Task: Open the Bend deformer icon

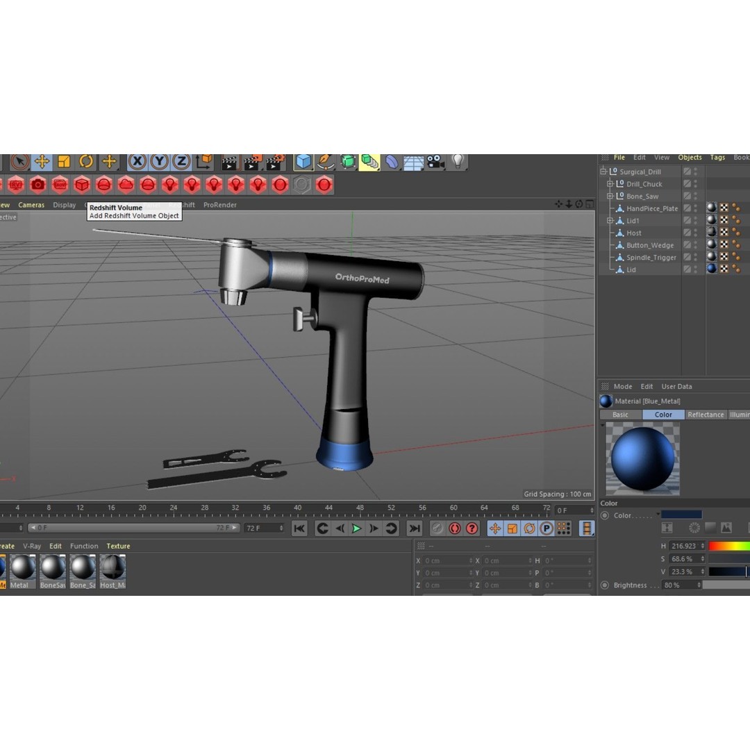Action: pos(392,162)
